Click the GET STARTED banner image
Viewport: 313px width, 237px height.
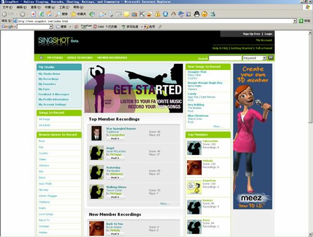[x=133, y=88]
